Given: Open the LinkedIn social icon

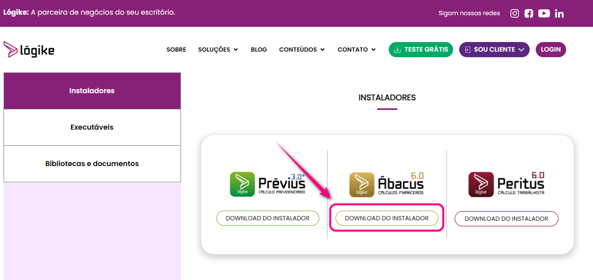Looking at the screenshot, I should point(560,14).
